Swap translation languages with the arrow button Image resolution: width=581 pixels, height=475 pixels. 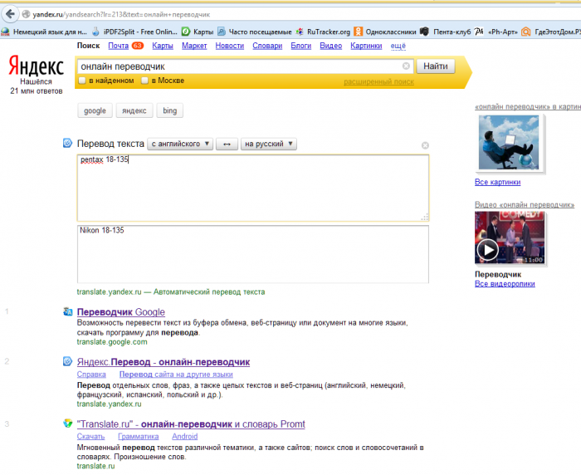click(227, 144)
